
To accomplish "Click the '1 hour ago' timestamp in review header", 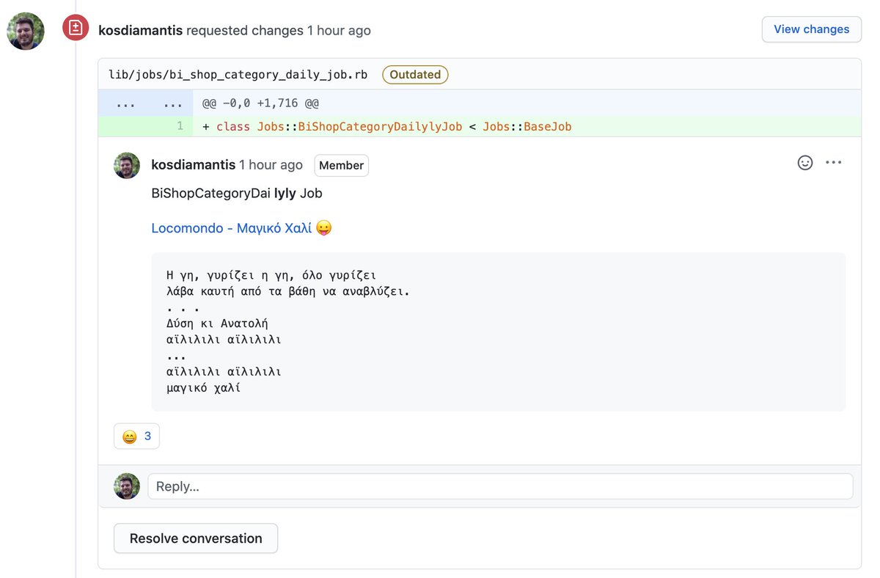I will point(339,30).
